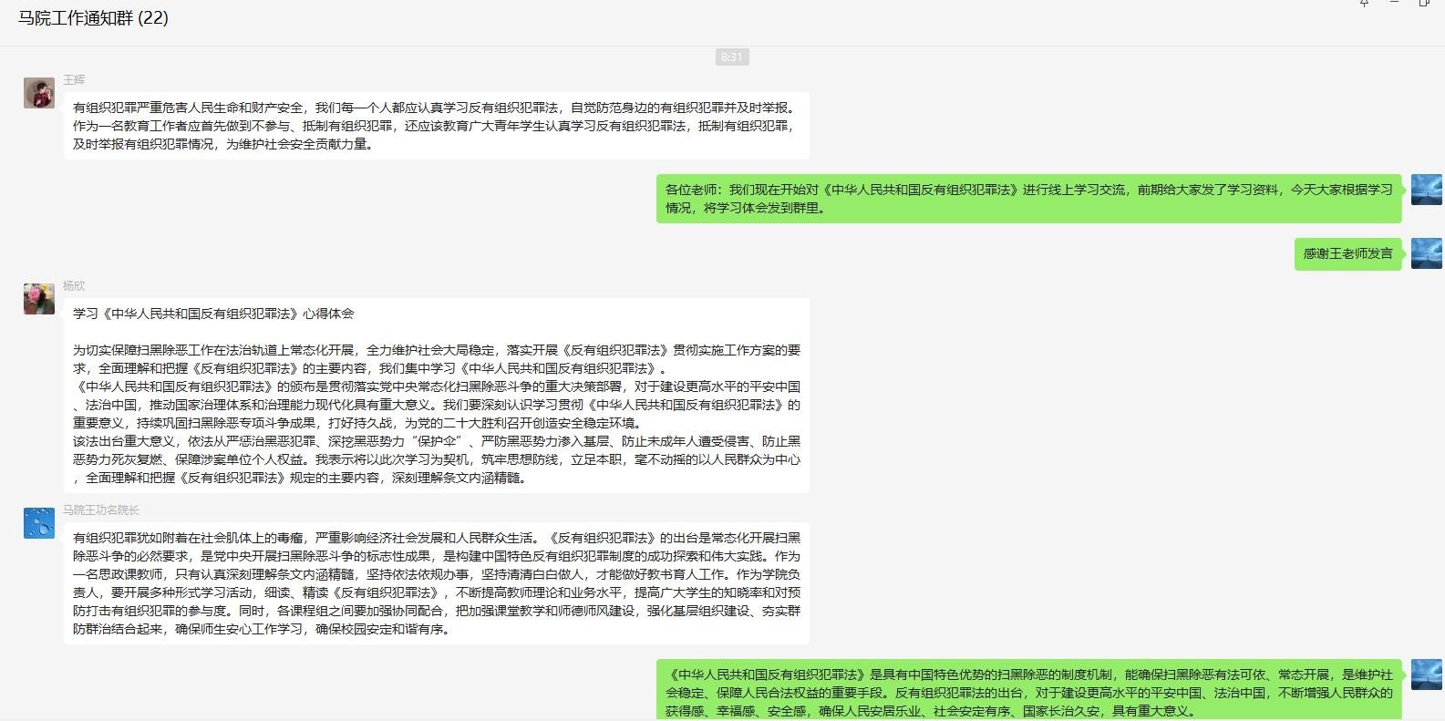
Task: Click sender name 杨欣
Action: coord(74,286)
